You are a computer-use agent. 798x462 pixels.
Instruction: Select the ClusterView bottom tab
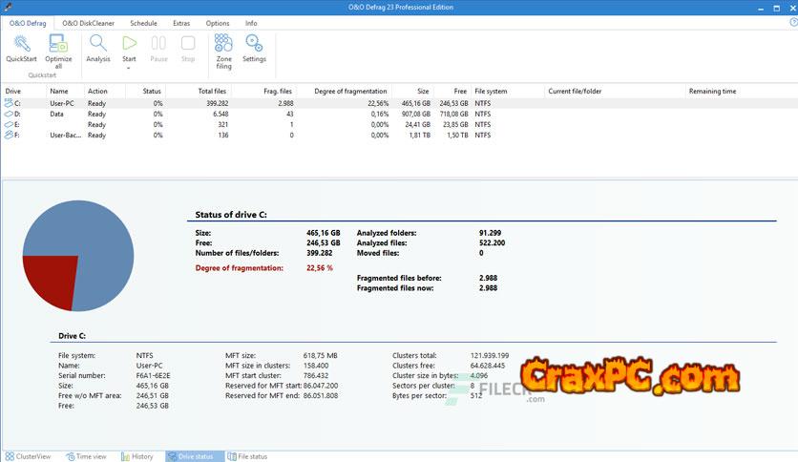(29, 456)
